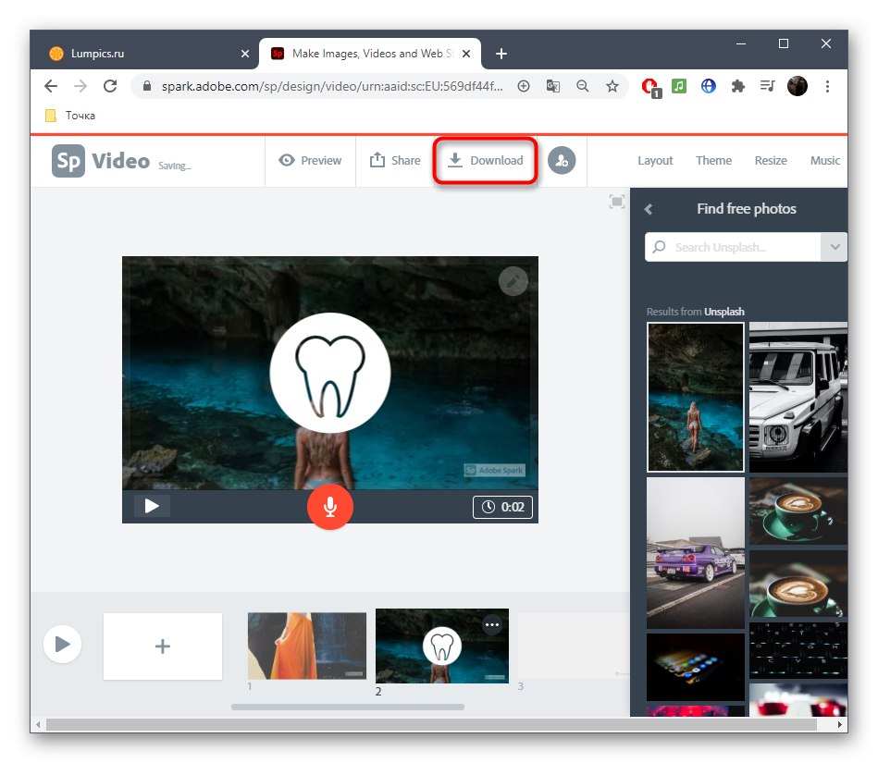Screen dimensions: 878x763
Task: Click the fullscreen preview icon
Action: [617, 201]
